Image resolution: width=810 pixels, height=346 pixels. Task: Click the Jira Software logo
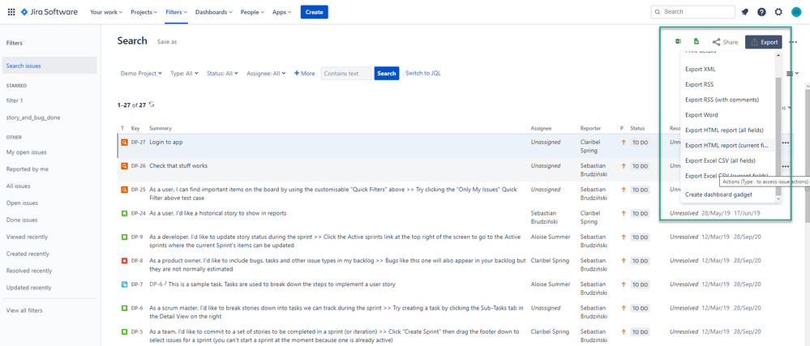click(x=49, y=12)
